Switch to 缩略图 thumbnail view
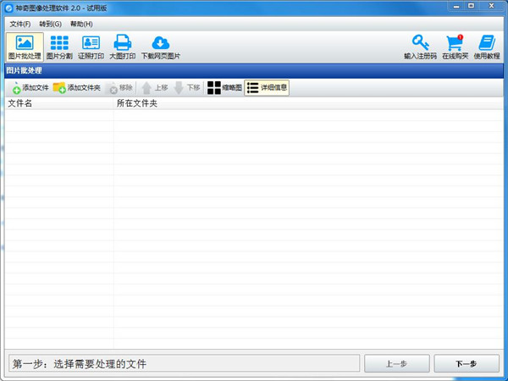This screenshot has height=381, width=508. pyautogui.click(x=224, y=87)
